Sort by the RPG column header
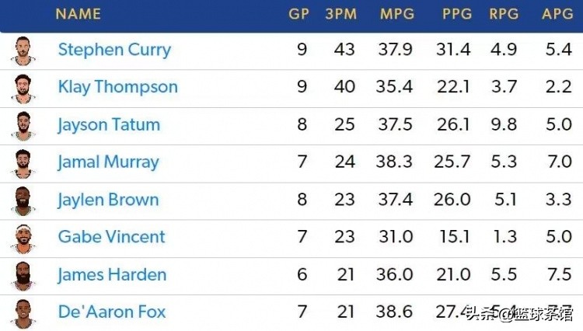This screenshot has width=583, height=331. click(x=504, y=14)
